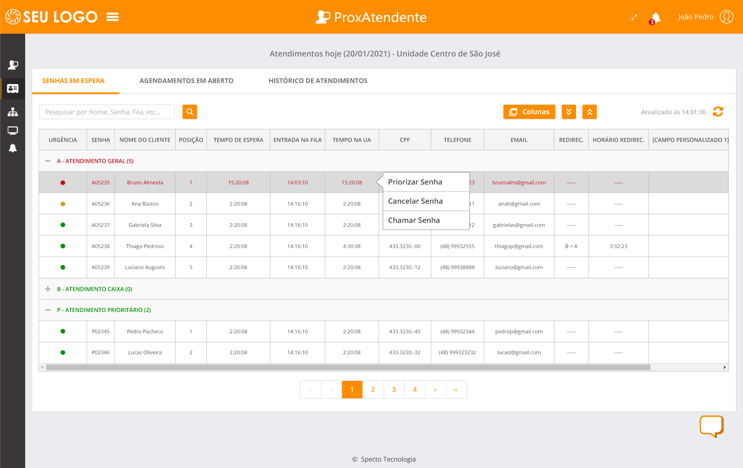Screen dimensions: 743x468
Task: Sort by Urgência column header
Action: (63, 140)
